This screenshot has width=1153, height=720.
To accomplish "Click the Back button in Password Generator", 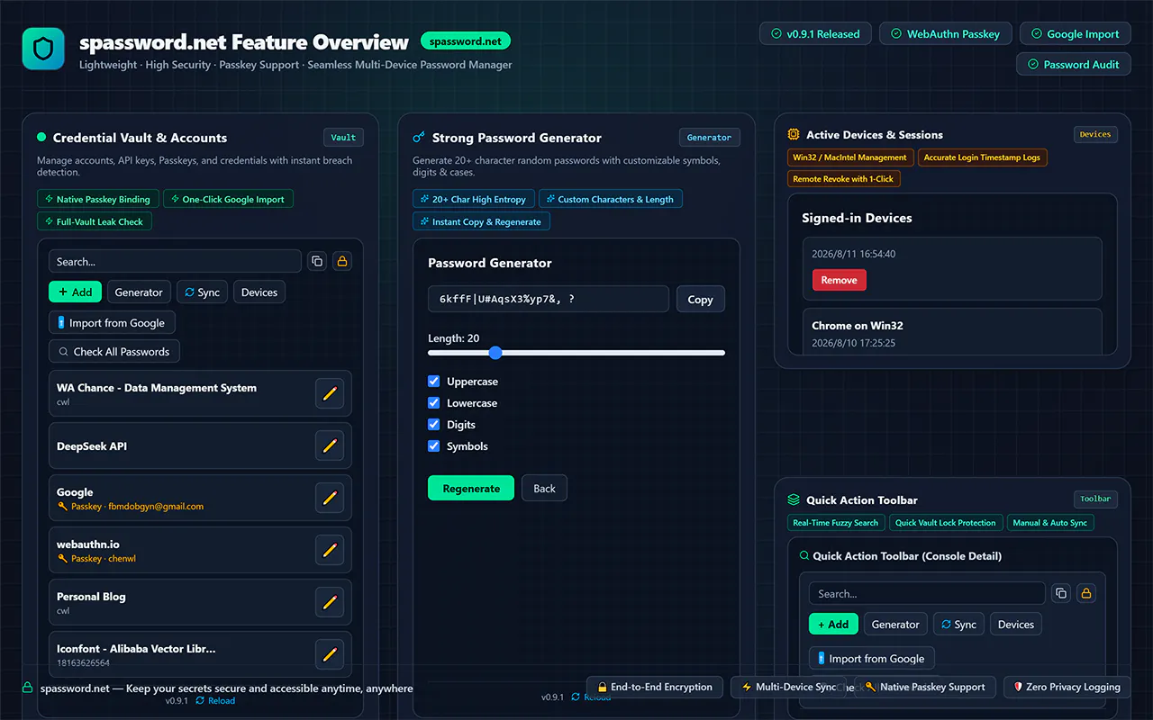I will tap(544, 488).
